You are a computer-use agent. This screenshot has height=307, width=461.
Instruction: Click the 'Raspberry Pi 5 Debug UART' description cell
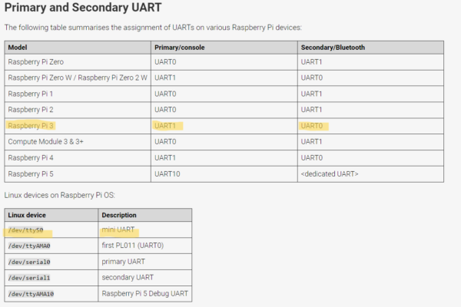(x=145, y=293)
